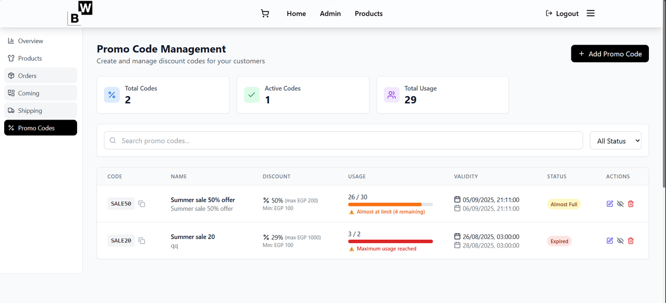Open the hamburger menu
666x303 pixels.
pos(591,14)
